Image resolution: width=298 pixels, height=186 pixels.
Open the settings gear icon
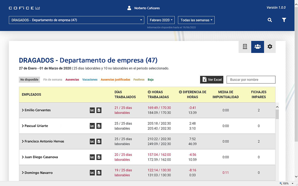(270, 47)
